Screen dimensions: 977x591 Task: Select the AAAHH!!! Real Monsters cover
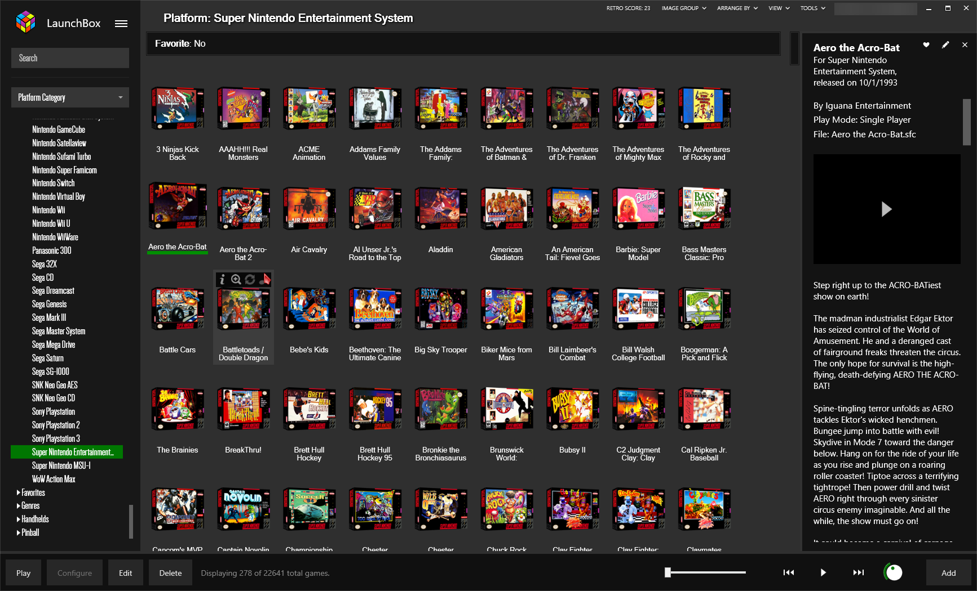tap(244, 109)
